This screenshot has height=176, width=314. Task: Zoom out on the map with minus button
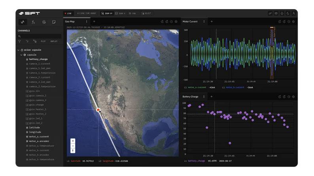[x=73, y=146]
